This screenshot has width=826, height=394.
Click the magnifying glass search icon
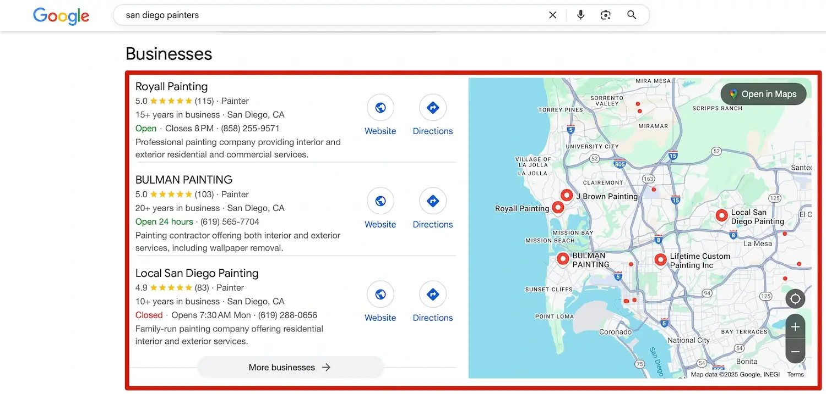tap(632, 15)
